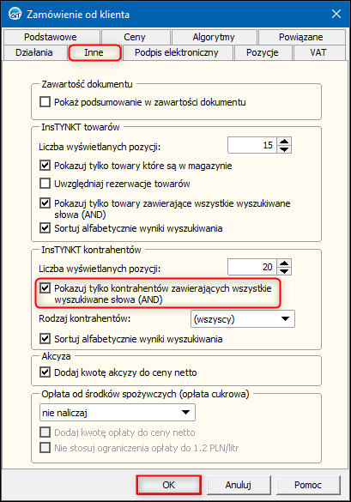Toggle Uwzględniaj rezerwacje towarów checkbox
This screenshot has width=351, height=502.
pos(45,184)
